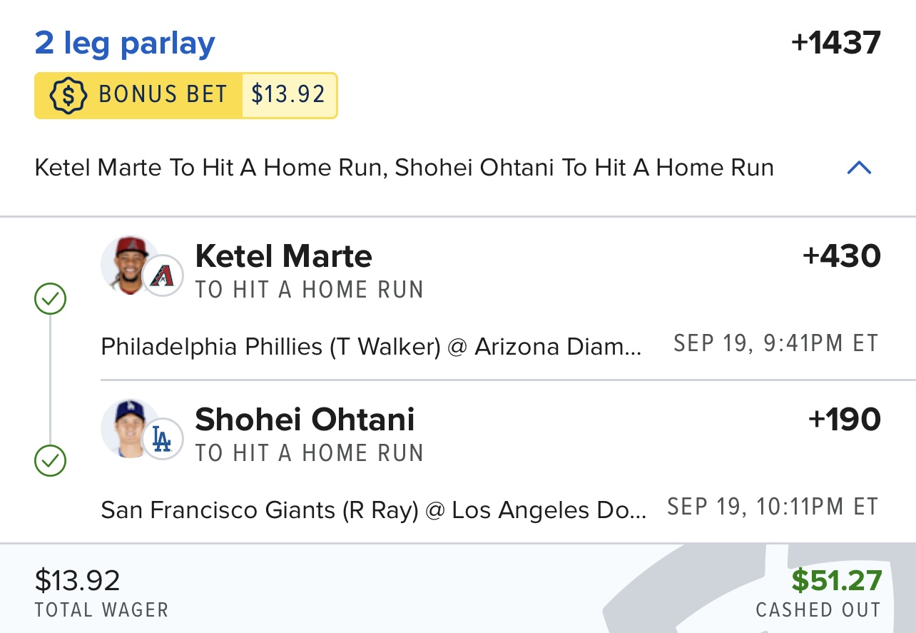The image size is (916, 633).
Task: Click the green checkmark beside Shohei Ohtani
Action: [50, 461]
